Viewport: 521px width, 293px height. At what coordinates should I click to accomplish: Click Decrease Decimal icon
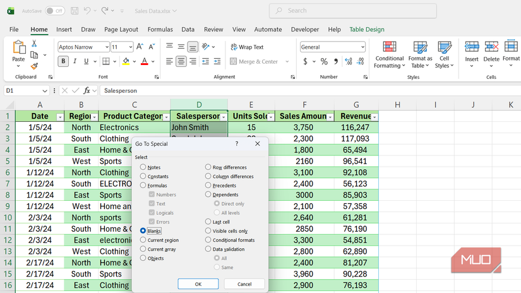tap(361, 61)
